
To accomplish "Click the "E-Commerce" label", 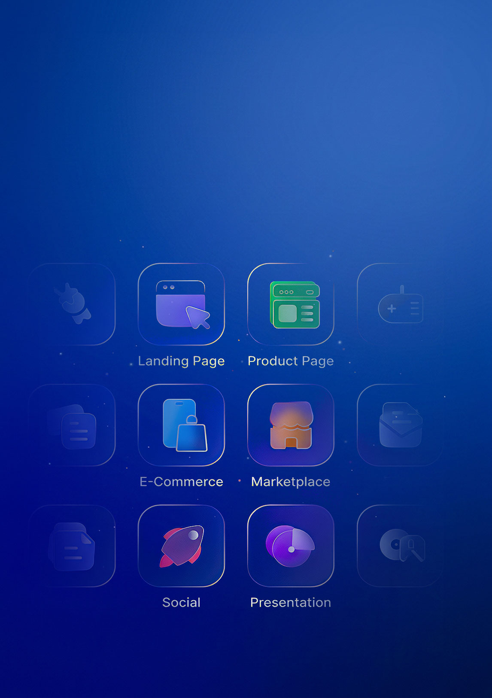I will click(x=181, y=482).
